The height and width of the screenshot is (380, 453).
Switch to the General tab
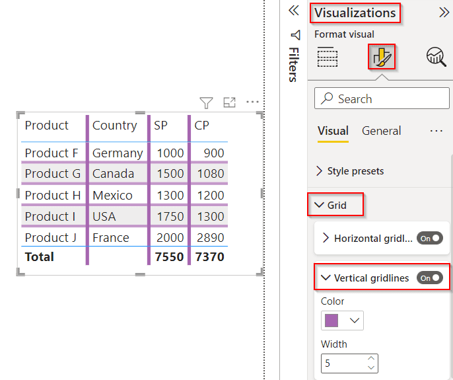point(382,131)
